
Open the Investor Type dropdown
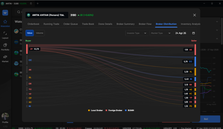click(x=136, y=33)
